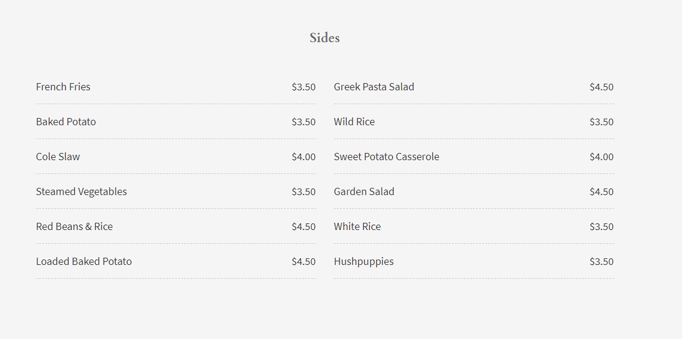
Task: Choose Garden Salad from the list
Action: pos(364,191)
